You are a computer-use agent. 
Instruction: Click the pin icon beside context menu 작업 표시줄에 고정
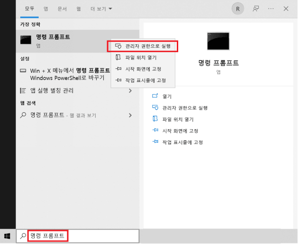point(118,80)
